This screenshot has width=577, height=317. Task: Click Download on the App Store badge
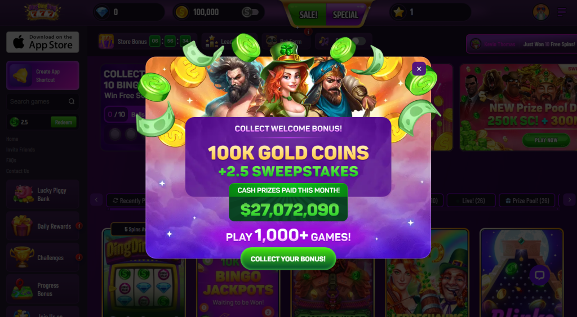pos(43,42)
